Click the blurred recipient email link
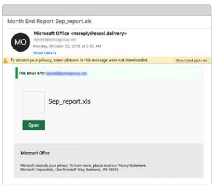214x186 pixels. pyautogui.click(x=66, y=74)
